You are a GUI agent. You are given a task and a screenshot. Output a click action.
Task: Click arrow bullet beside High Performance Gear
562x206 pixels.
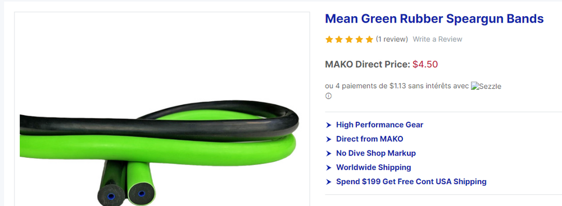point(329,125)
